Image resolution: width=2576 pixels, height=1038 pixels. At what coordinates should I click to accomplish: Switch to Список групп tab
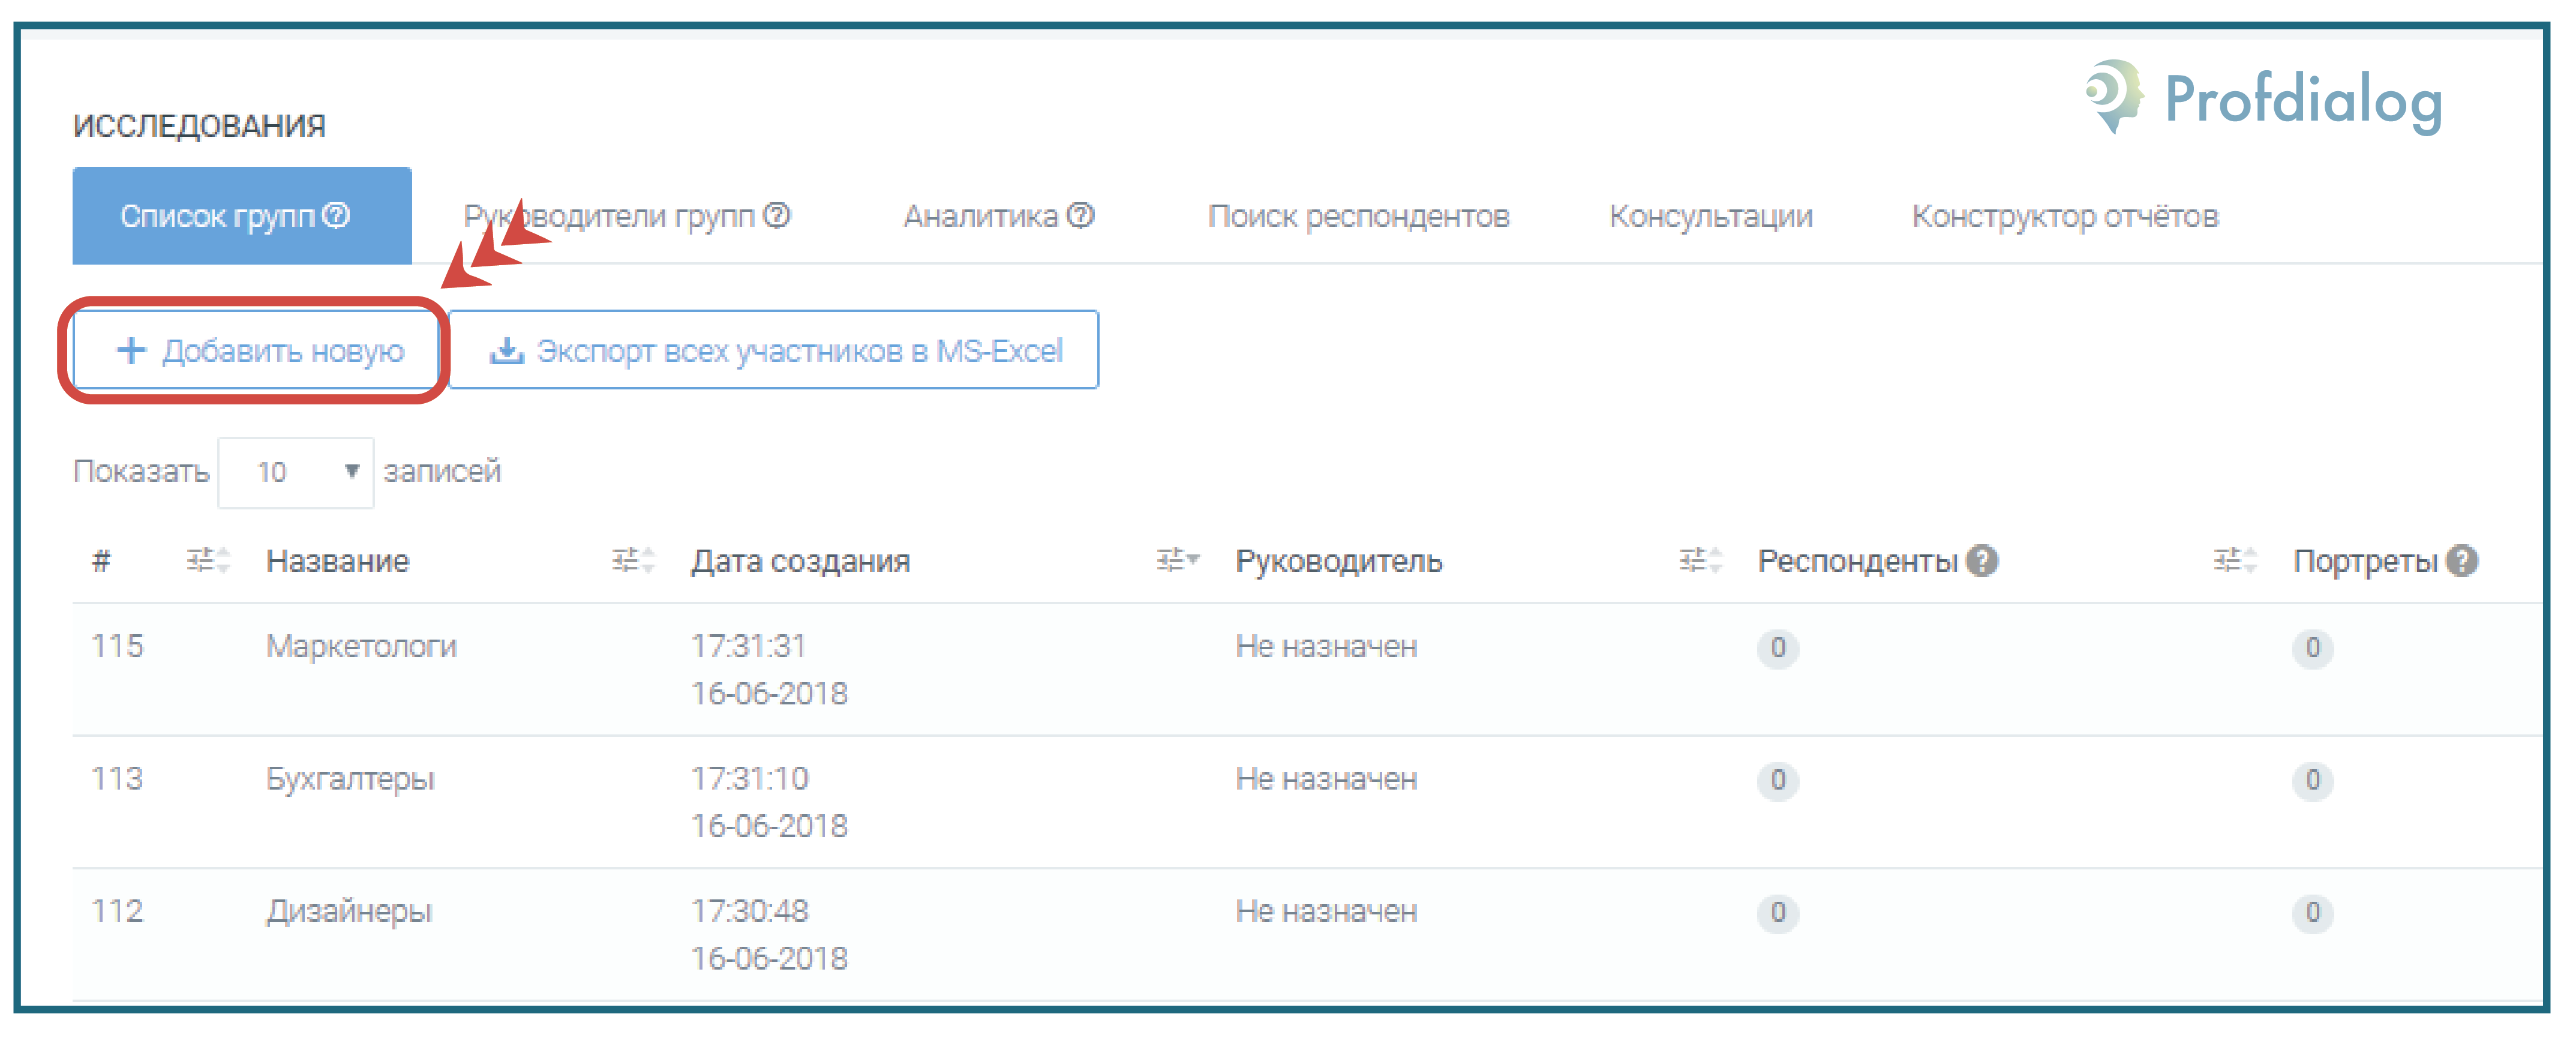click(242, 216)
